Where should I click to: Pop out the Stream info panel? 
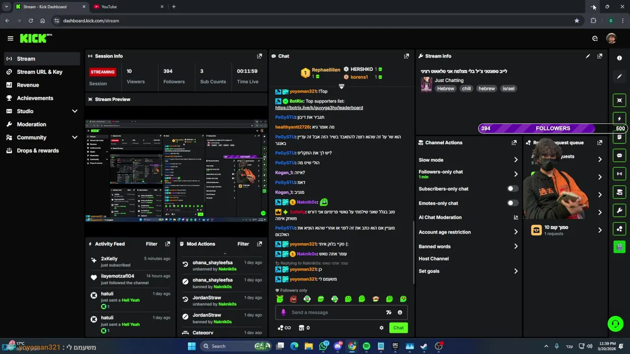click(599, 56)
